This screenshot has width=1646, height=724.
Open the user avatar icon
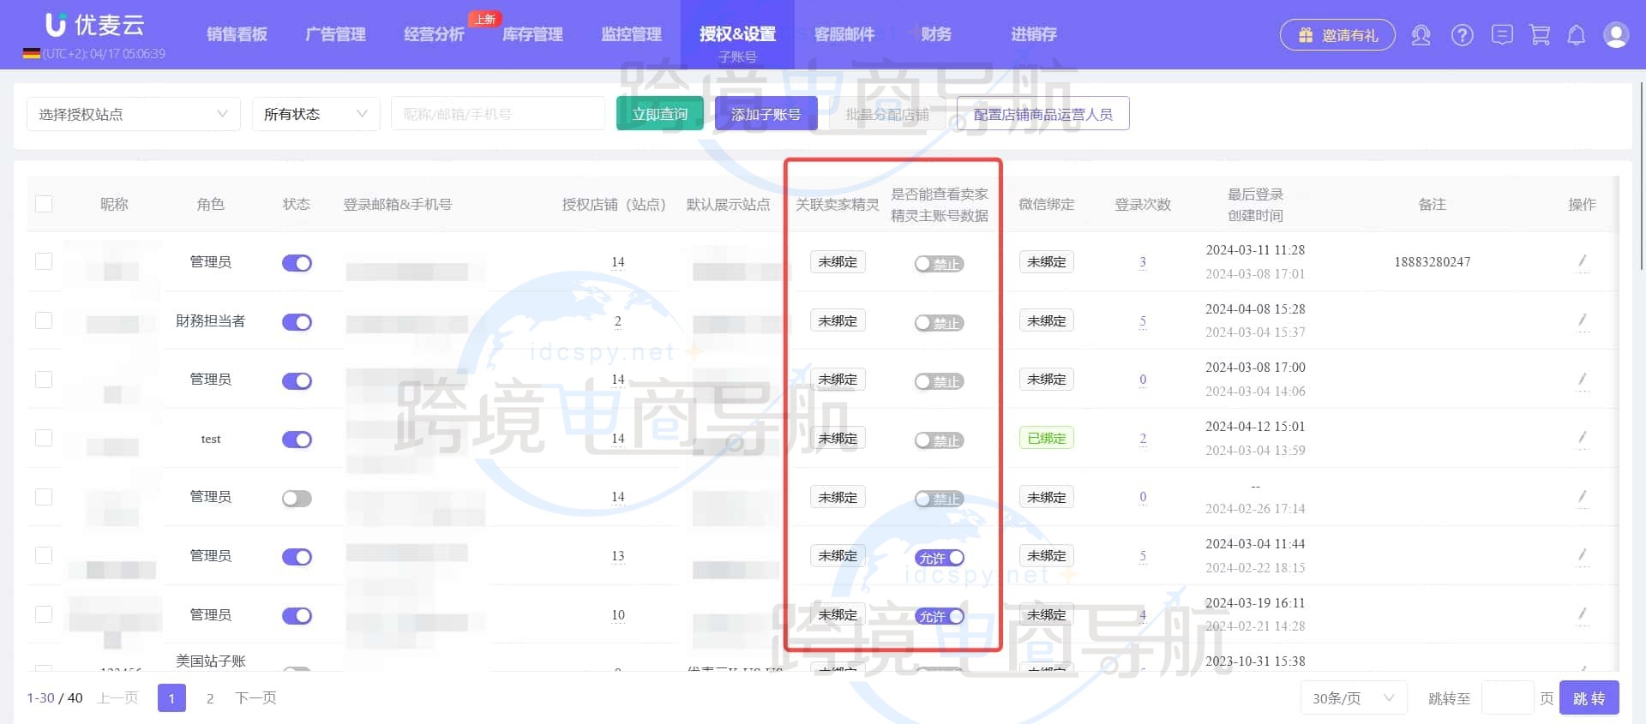(x=1616, y=35)
